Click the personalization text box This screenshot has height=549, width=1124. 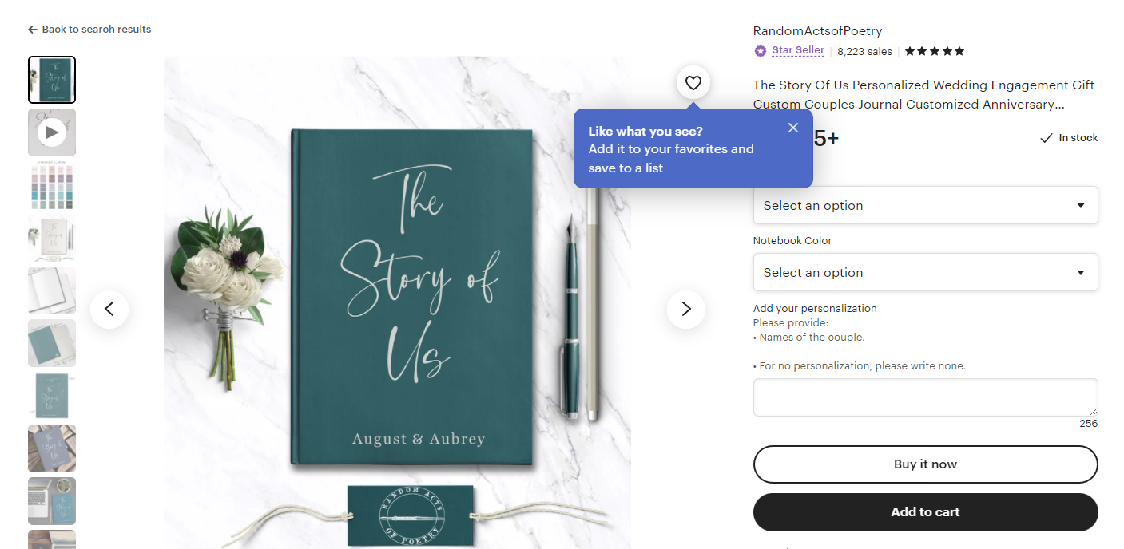tap(925, 397)
